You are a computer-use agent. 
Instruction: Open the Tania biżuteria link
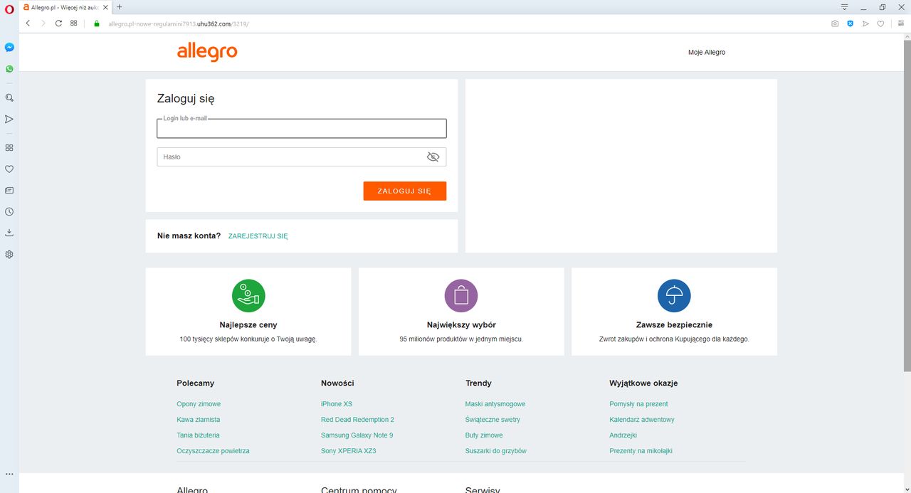198,435
